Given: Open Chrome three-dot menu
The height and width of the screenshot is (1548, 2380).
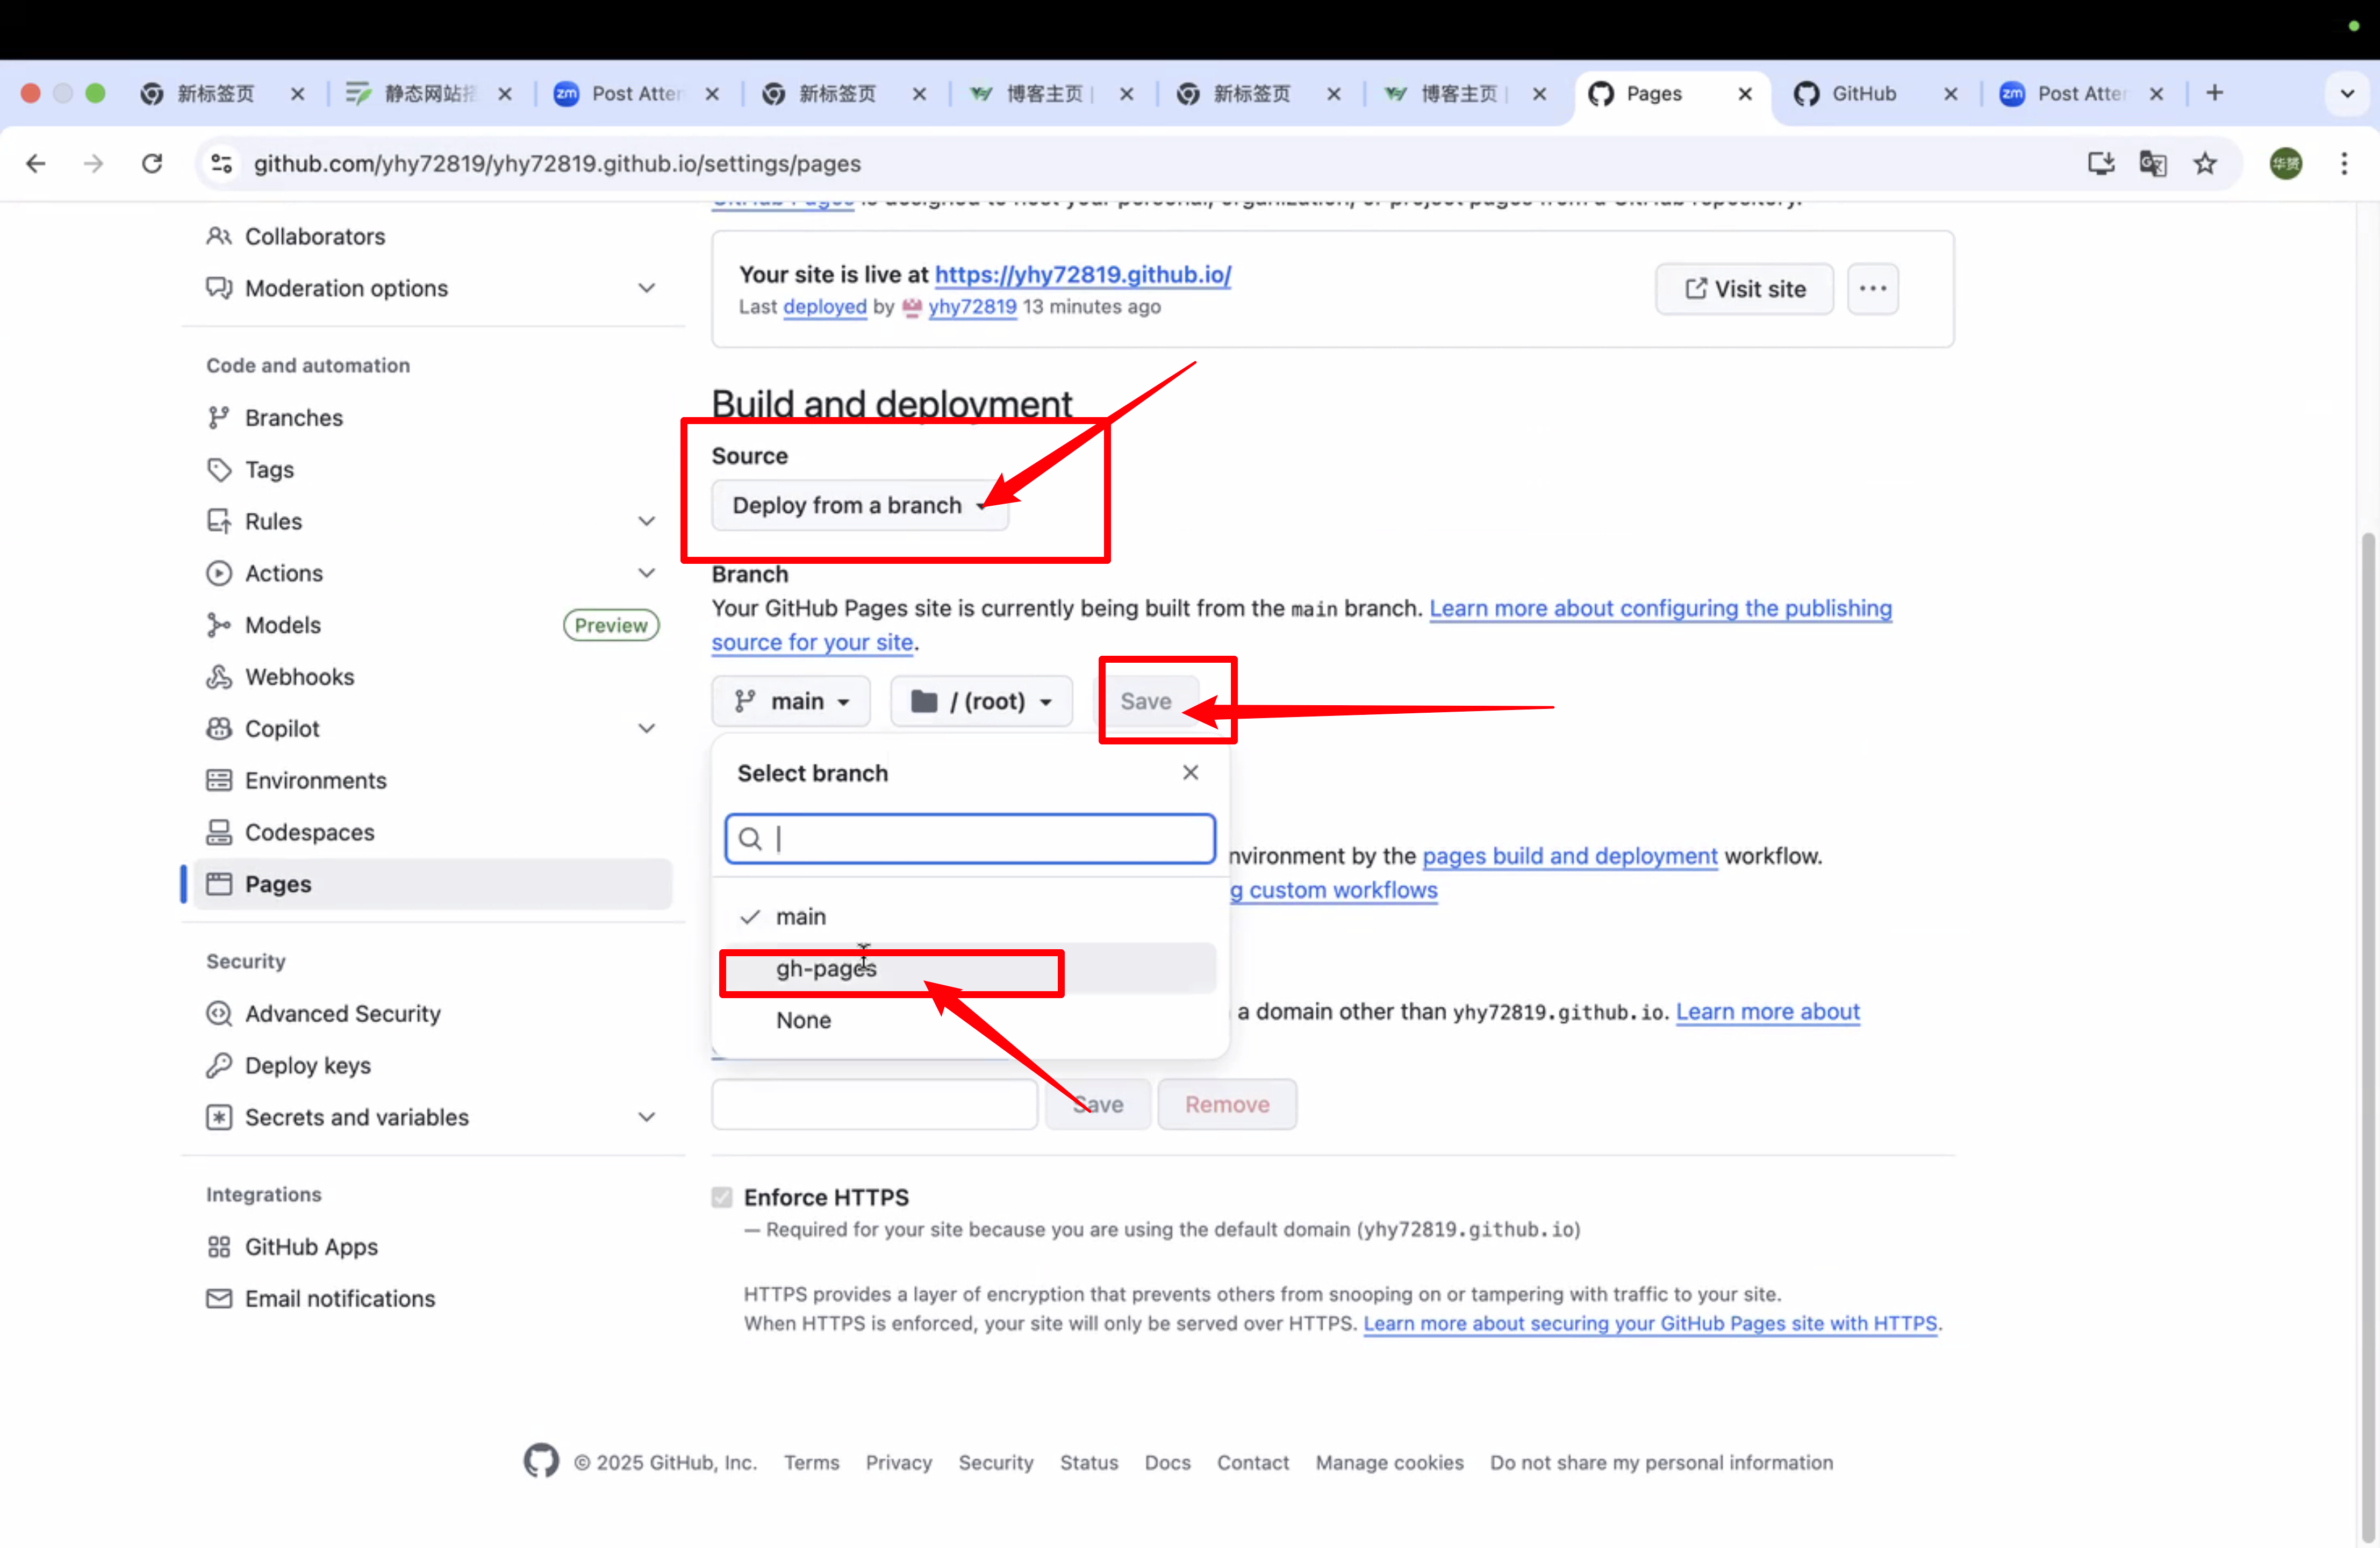Looking at the screenshot, I should pos(2344,163).
